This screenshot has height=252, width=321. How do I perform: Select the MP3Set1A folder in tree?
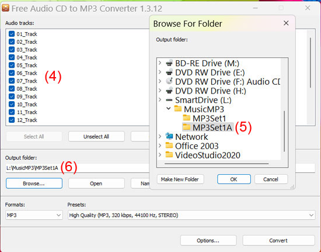tap(212, 127)
